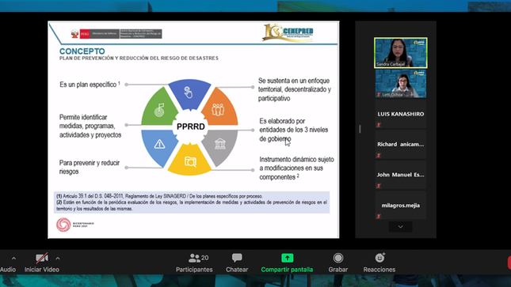Click the yellow camera segment of the wheel
The width and height of the screenshot is (511, 287).
pyautogui.click(x=189, y=161)
